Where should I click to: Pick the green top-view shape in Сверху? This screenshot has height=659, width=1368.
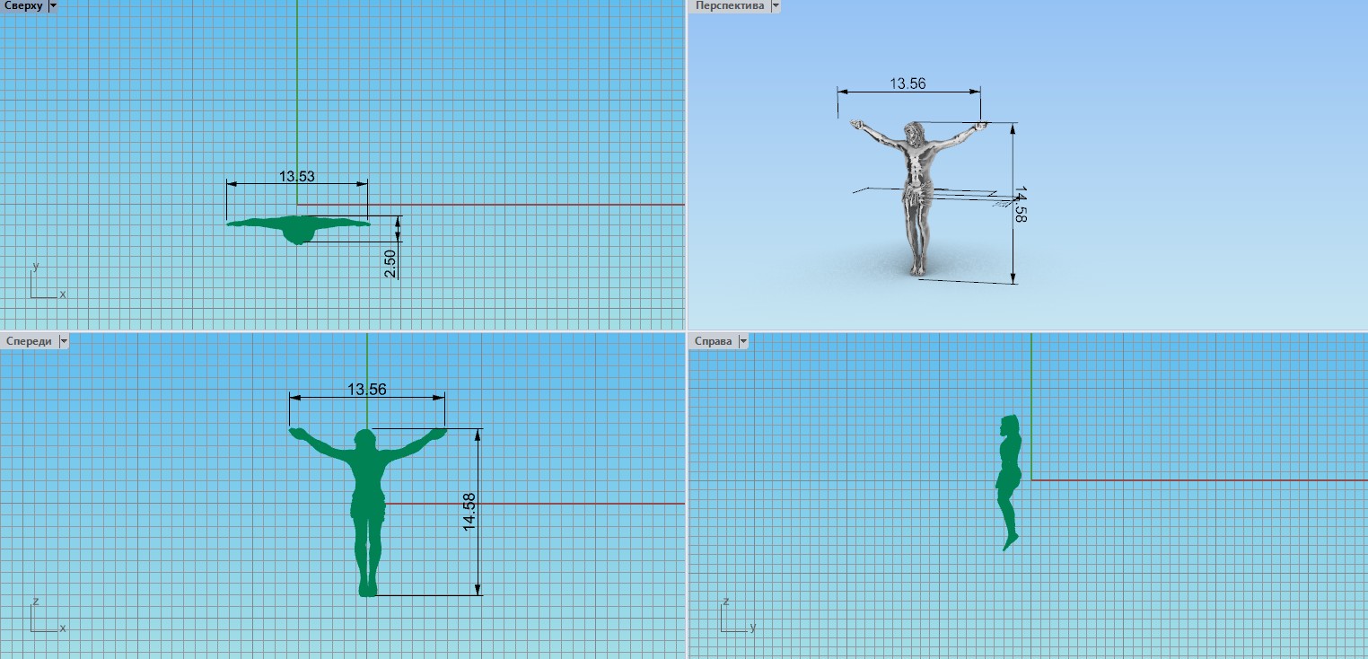click(296, 227)
